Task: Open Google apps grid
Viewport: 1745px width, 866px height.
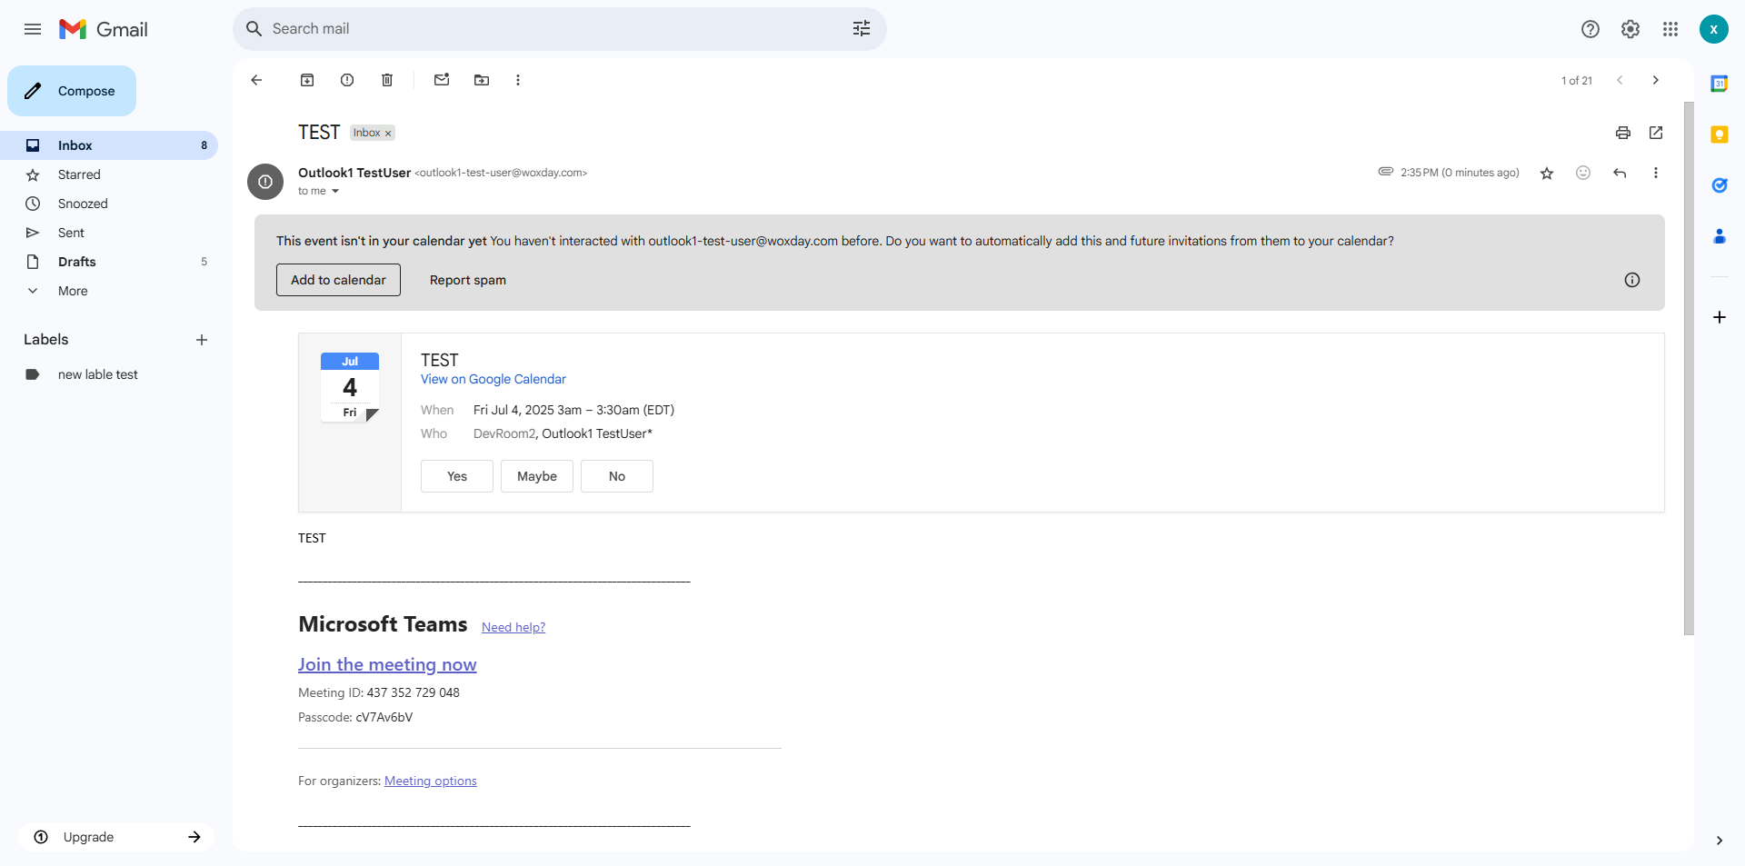Action: pyautogui.click(x=1670, y=29)
